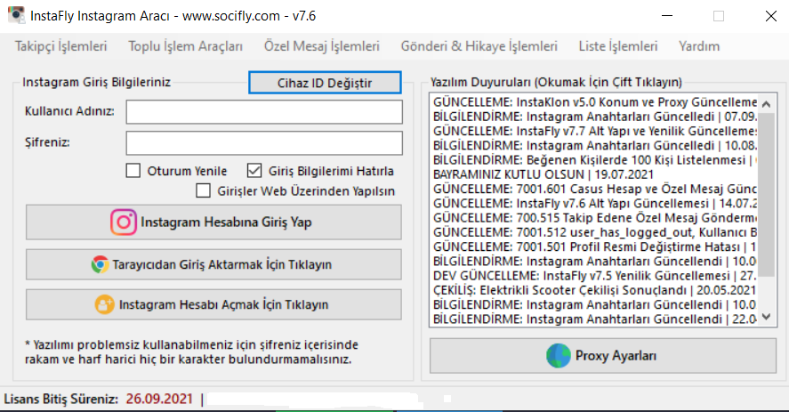Screen dimensions: 789x412
Task: Select BAYRAMINIZ KUTLU OLSUN 19.07.2021 row
Action: (x=594, y=174)
